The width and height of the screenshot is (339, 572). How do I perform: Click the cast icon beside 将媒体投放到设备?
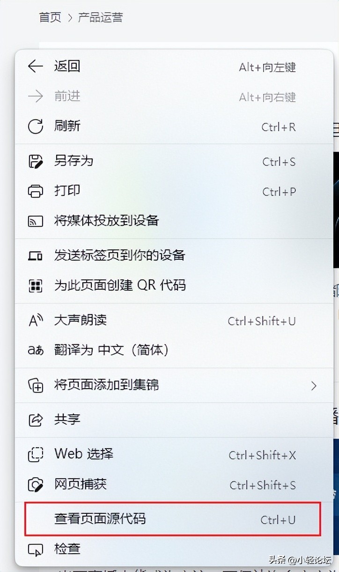click(36, 221)
